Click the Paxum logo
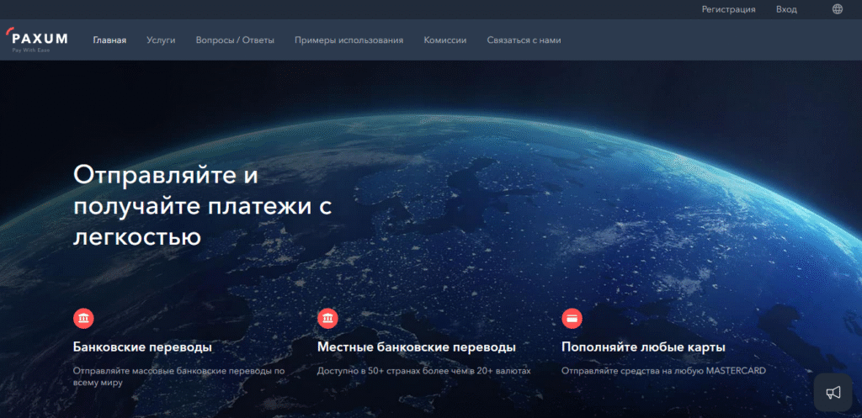Image resolution: width=862 pixels, height=418 pixels. tap(36, 40)
